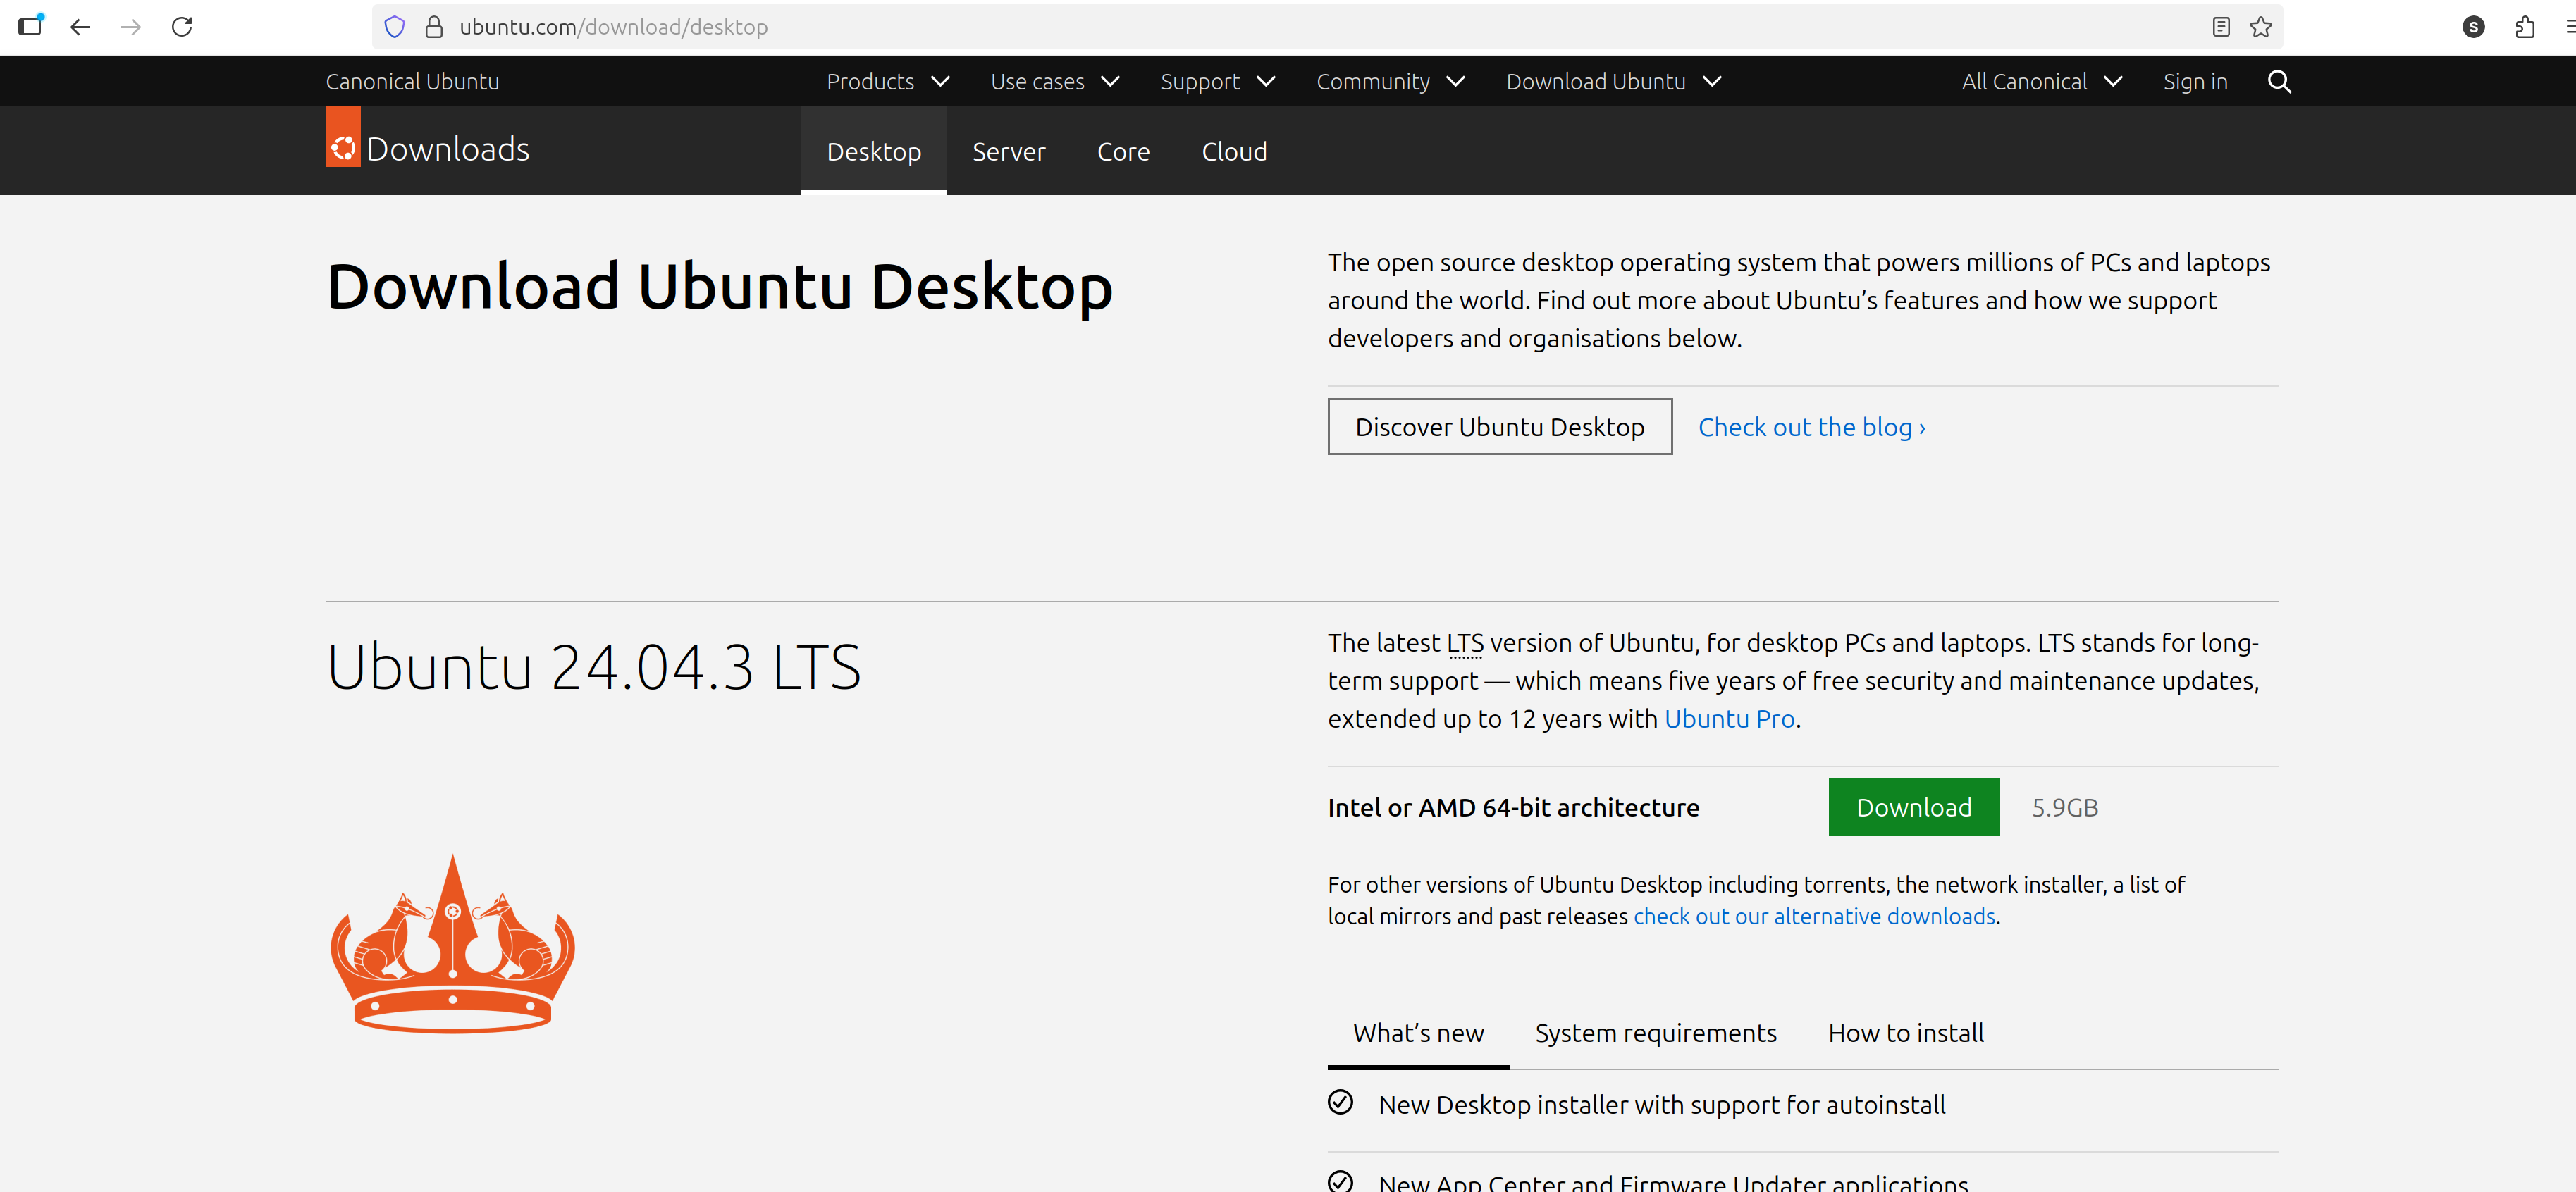Select the Desktop downloads tab

click(874, 151)
